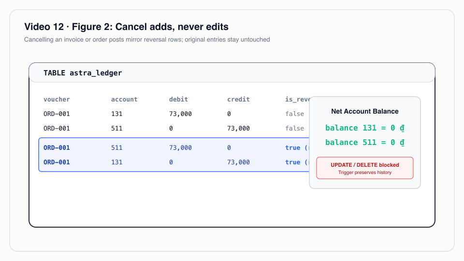This screenshot has width=464, height=261.
Task: Click bold ORD-001 in the reversal 511 row
Action: click(x=57, y=148)
